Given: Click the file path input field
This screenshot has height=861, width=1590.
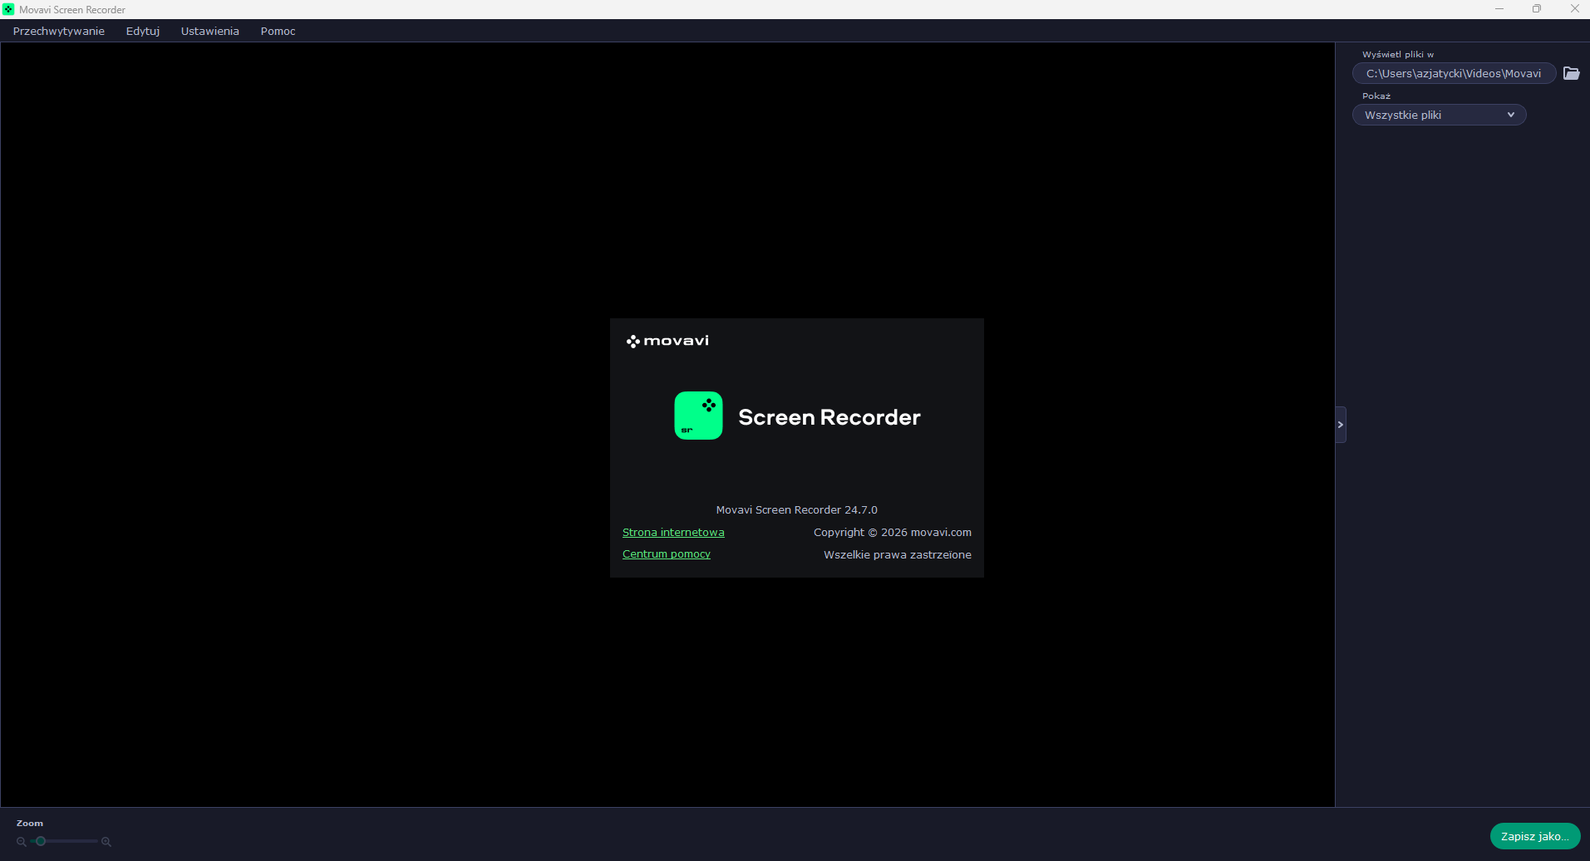Looking at the screenshot, I should point(1454,73).
